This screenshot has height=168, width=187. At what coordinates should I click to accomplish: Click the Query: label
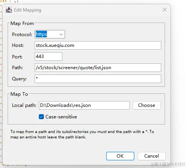click(19, 79)
